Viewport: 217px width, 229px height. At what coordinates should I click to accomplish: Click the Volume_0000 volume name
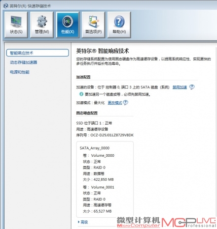point(102,156)
